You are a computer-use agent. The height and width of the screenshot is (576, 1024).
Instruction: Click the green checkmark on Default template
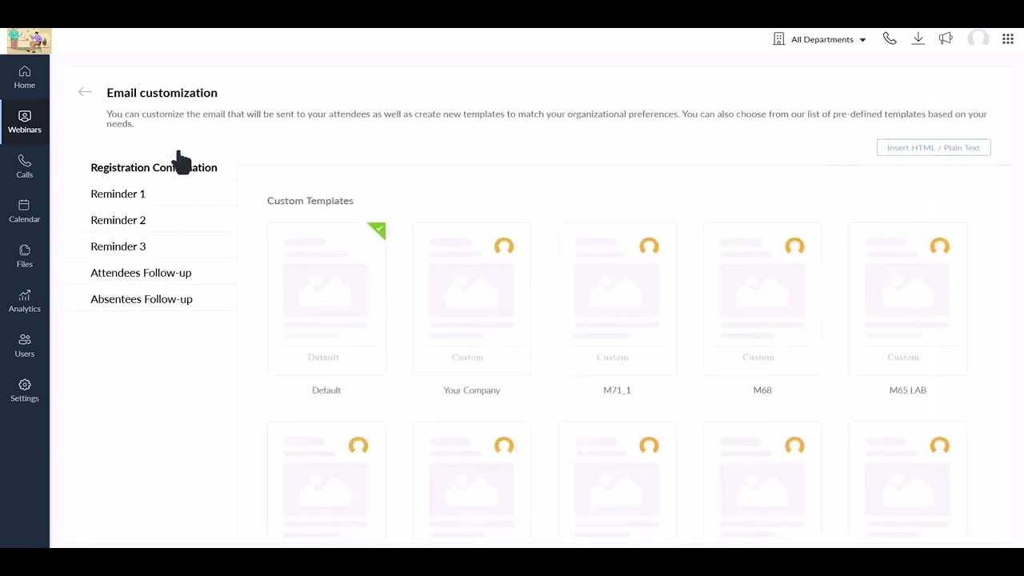point(377,230)
